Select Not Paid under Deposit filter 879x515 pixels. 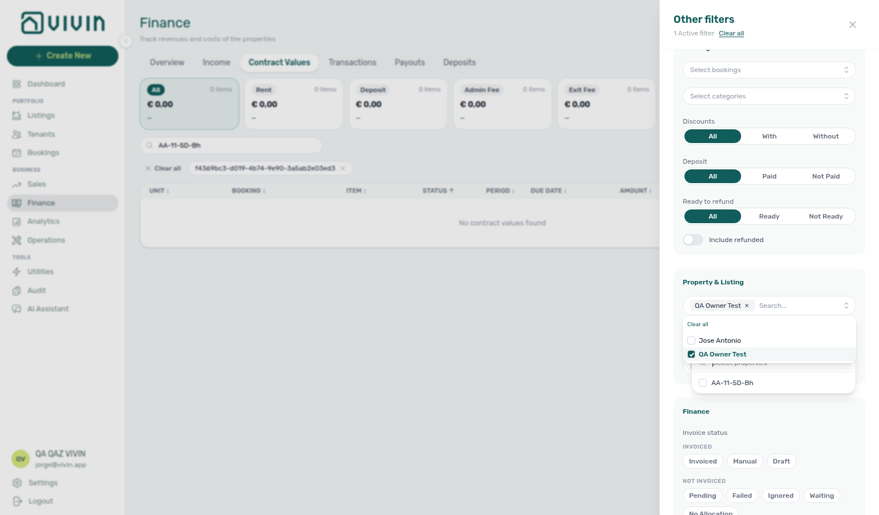826,176
